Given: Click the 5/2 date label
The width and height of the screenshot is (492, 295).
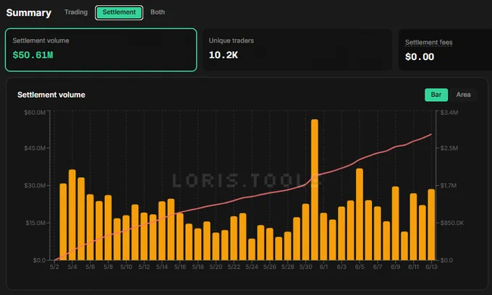Looking at the screenshot, I should tap(54, 267).
